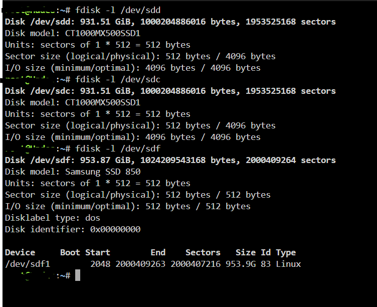This screenshot has width=377, height=307.
Task: Click the Units line in the /dev/sdc output
Action: coord(98,114)
